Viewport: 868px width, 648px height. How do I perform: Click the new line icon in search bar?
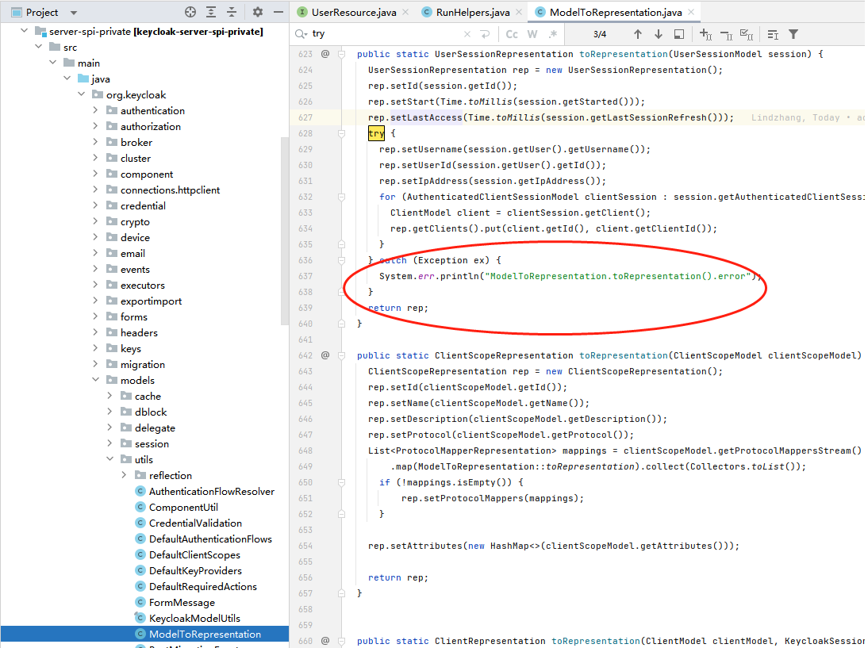(486, 34)
